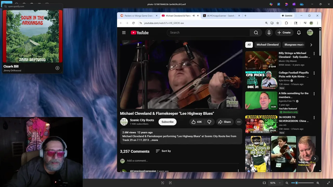
Task: Zoom out with the Photos viewer minus magnifier
Action: pos(287,183)
